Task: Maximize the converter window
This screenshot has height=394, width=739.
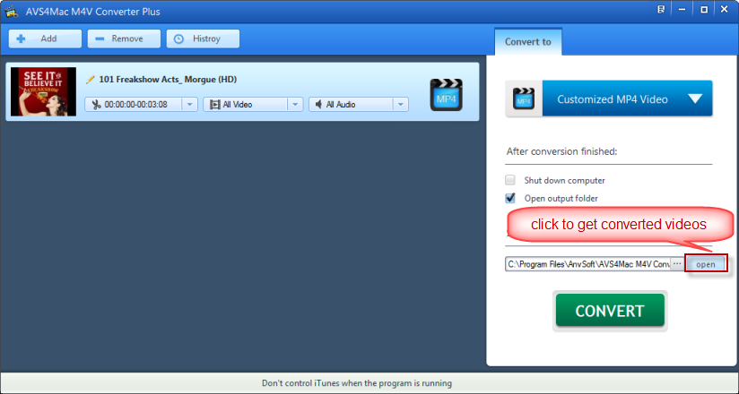Action: tap(704, 10)
